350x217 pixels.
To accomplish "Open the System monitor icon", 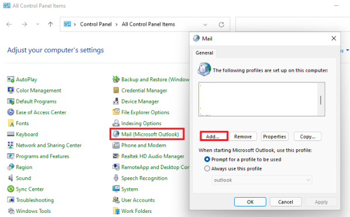I will [x=116, y=189].
